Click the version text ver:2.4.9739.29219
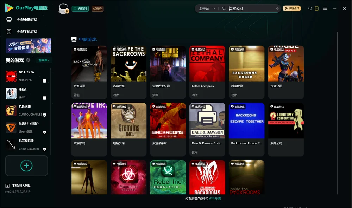The width and height of the screenshot is (352, 208). click(18, 191)
